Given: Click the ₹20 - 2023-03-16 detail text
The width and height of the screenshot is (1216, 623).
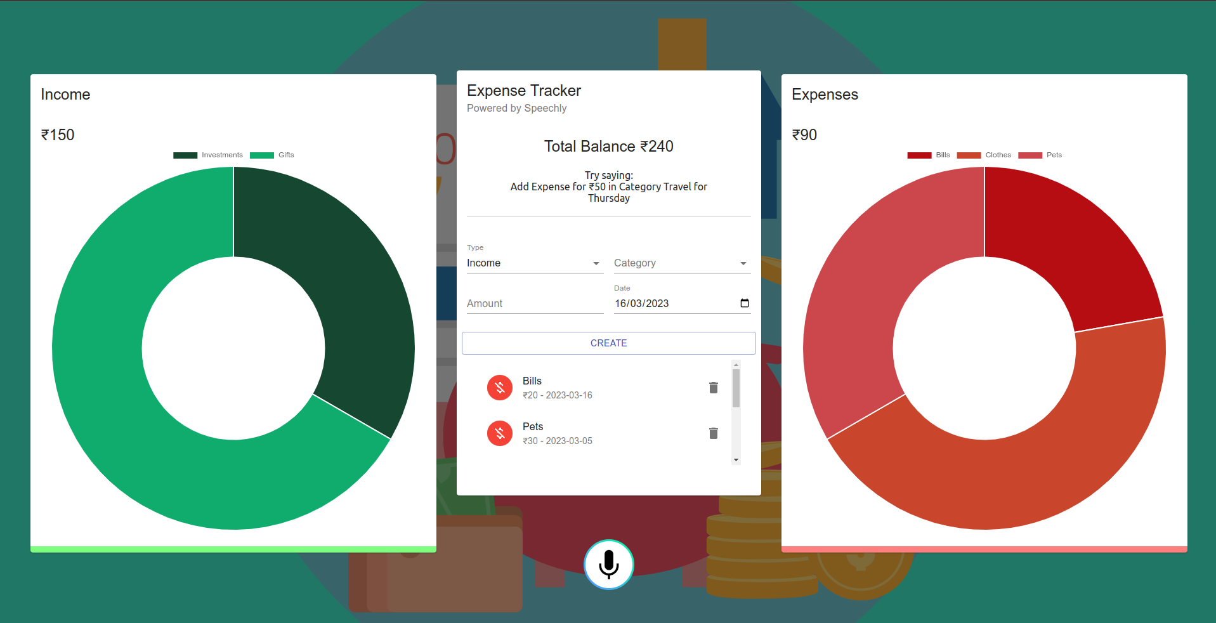Looking at the screenshot, I should point(558,395).
